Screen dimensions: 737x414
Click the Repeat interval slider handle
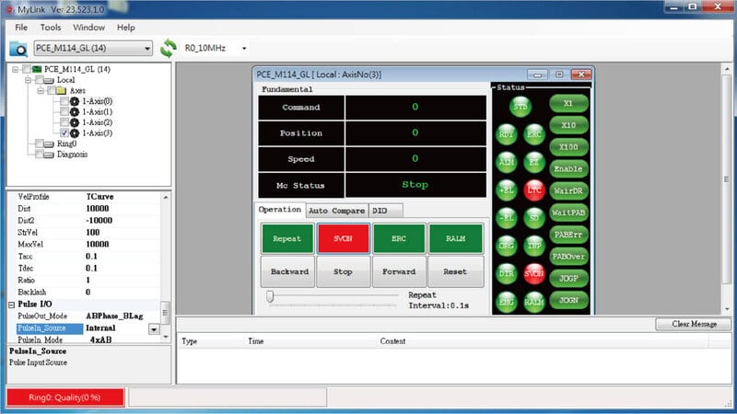pos(270,296)
